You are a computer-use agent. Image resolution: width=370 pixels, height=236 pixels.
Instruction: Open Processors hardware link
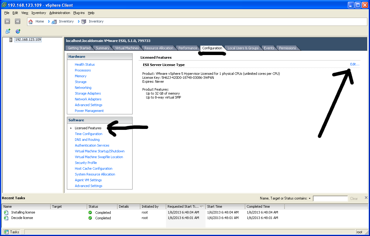tap(83, 70)
